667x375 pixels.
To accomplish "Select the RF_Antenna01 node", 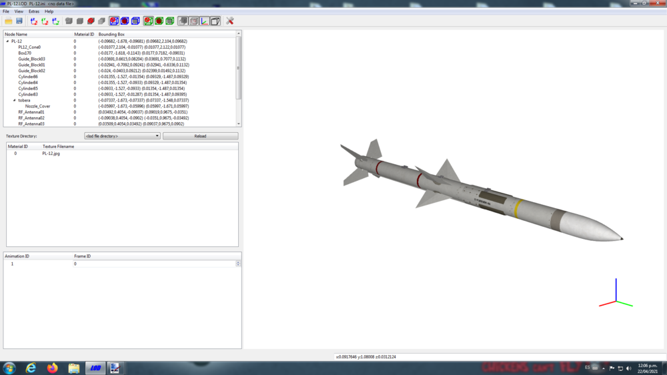I will tap(31, 112).
